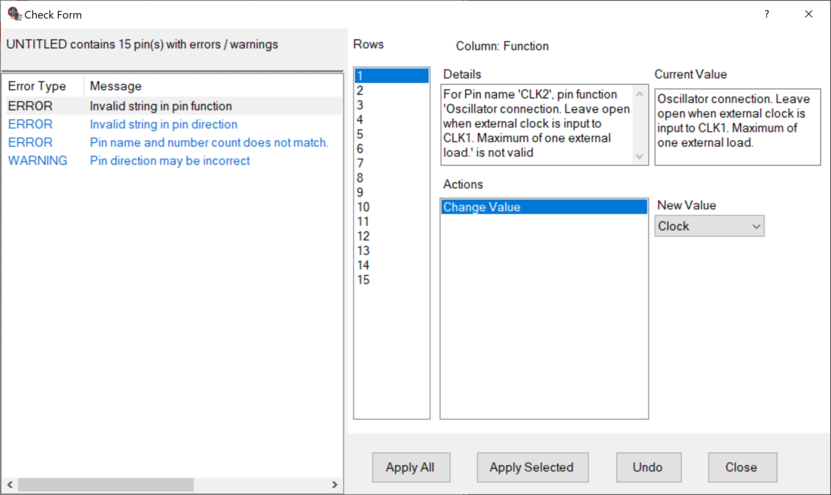Viewport: 831px width, 495px height.
Task: Click the Close button at bottom
Action: tap(742, 467)
